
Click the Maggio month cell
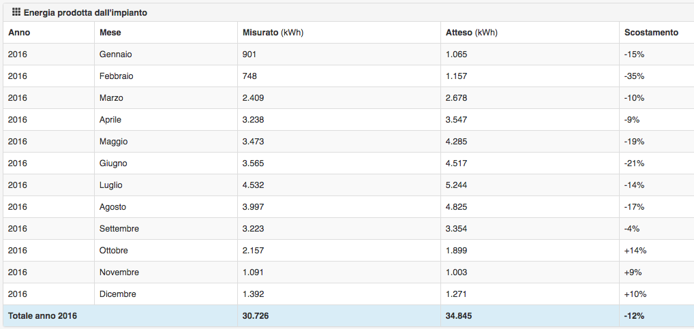pos(113,141)
